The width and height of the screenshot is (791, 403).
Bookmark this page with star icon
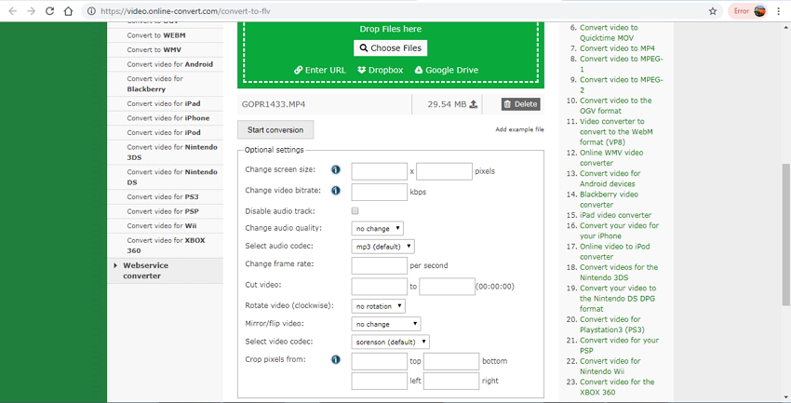(x=713, y=11)
